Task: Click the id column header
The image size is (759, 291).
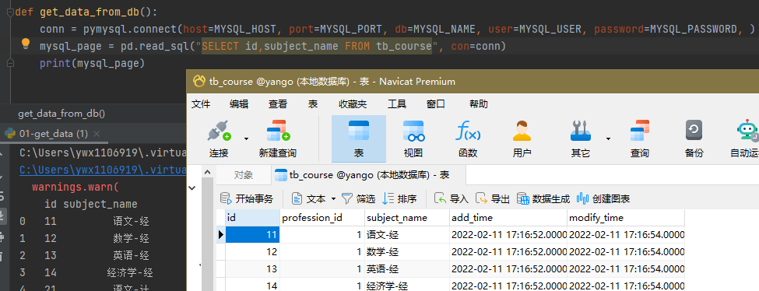Action: click(253, 218)
